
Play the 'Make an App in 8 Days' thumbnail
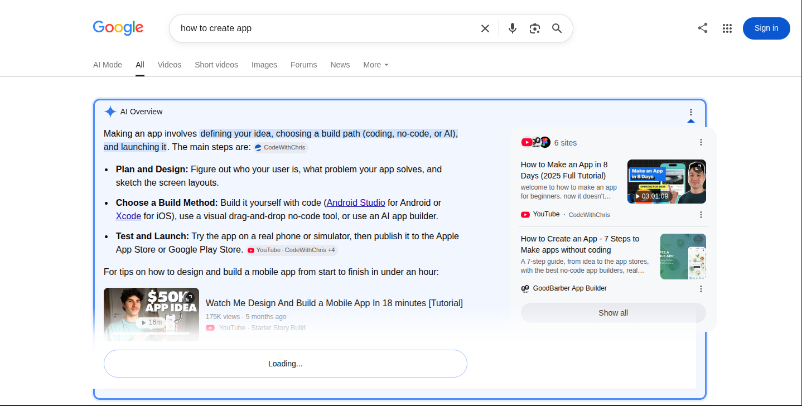coord(666,182)
